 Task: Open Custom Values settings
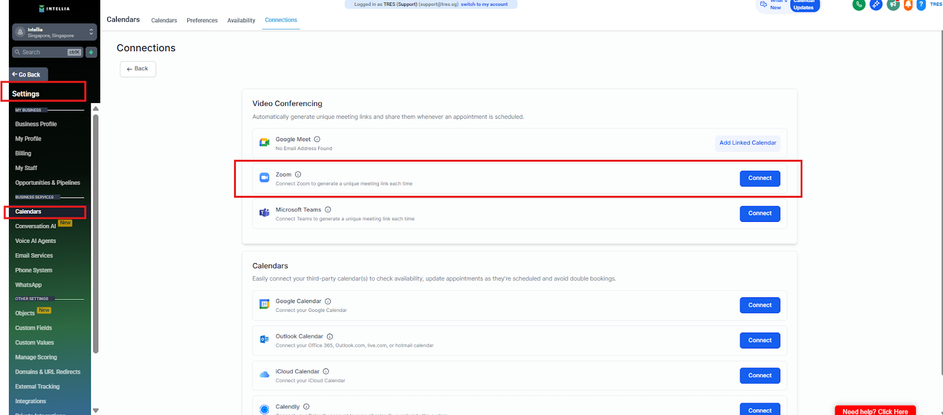34,343
